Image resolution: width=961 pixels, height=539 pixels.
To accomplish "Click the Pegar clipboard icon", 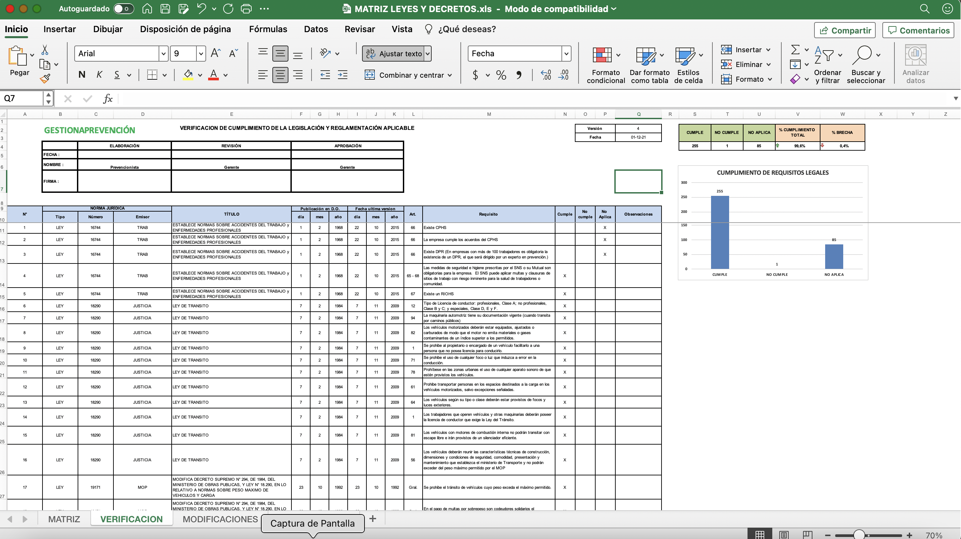I will [x=17, y=56].
